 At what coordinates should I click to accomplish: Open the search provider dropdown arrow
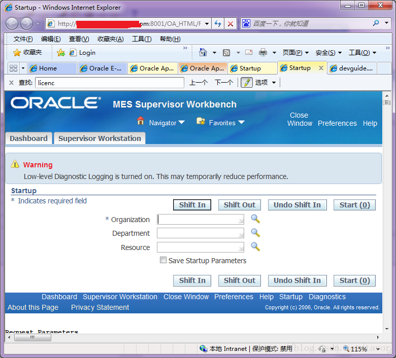(387, 23)
